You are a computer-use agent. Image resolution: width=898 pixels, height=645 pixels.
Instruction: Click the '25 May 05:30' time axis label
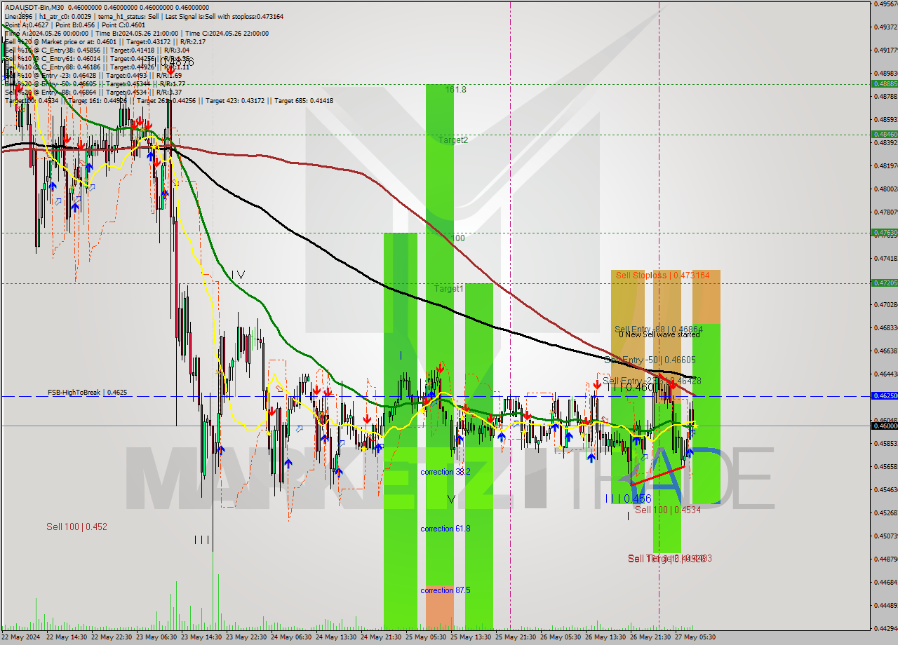click(x=426, y=637)
